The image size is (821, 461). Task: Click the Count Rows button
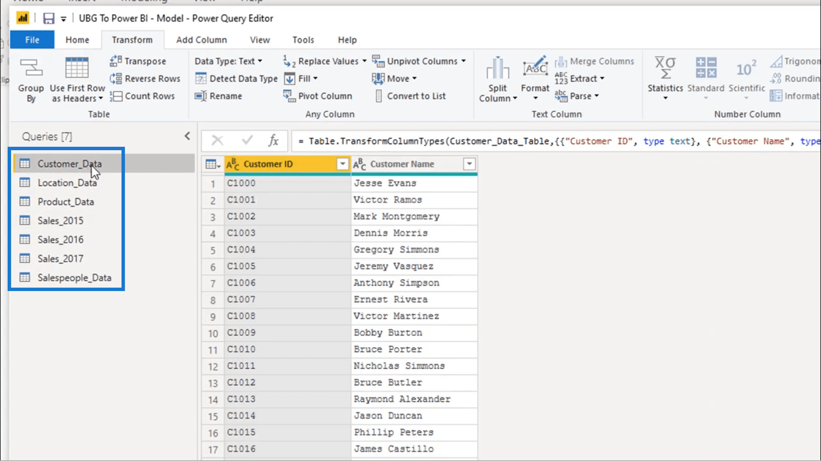coord(143,96)
